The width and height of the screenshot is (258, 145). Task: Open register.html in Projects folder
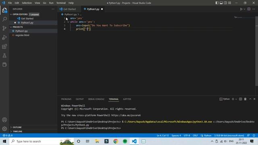(x=33, y=35)
